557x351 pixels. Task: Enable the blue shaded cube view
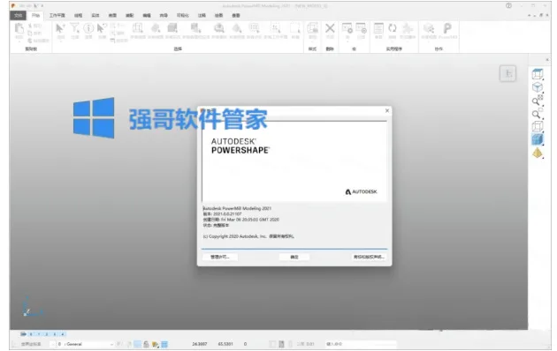(x=538, y=139)
